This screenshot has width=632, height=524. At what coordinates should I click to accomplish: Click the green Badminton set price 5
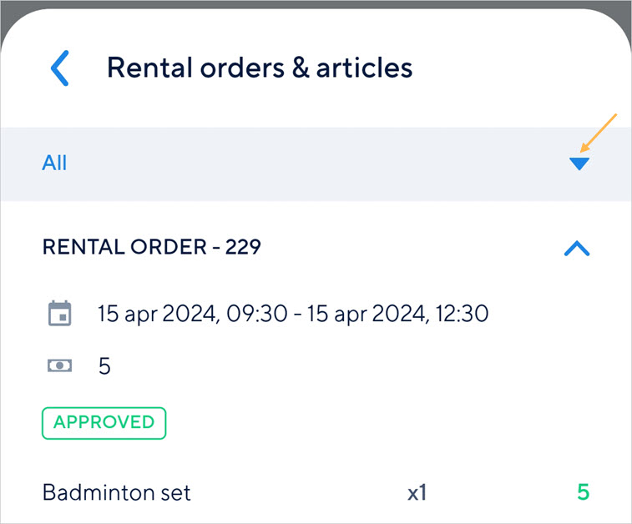point(583,492)
